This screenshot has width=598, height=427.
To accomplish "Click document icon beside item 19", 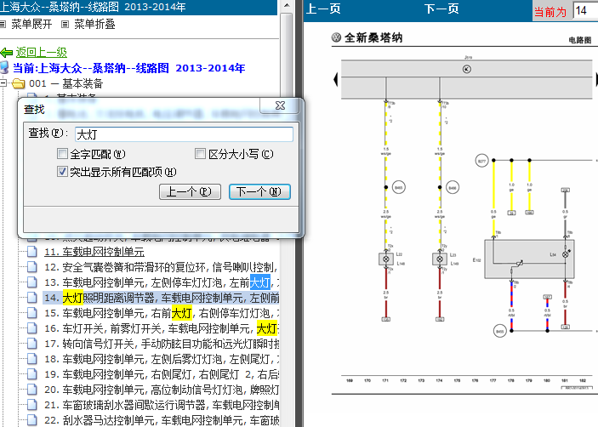I will (x=32, y=374).
